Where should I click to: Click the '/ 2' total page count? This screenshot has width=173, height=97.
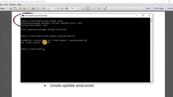[x=57, y=8]
